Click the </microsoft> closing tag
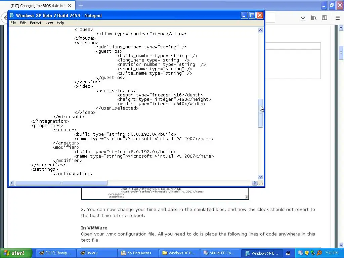 pos(69,117)
